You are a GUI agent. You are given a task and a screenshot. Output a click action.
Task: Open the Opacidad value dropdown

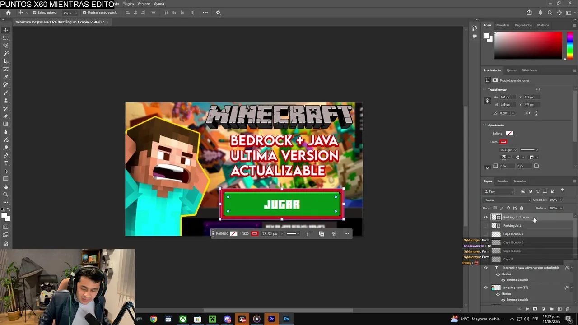[561, 200]
